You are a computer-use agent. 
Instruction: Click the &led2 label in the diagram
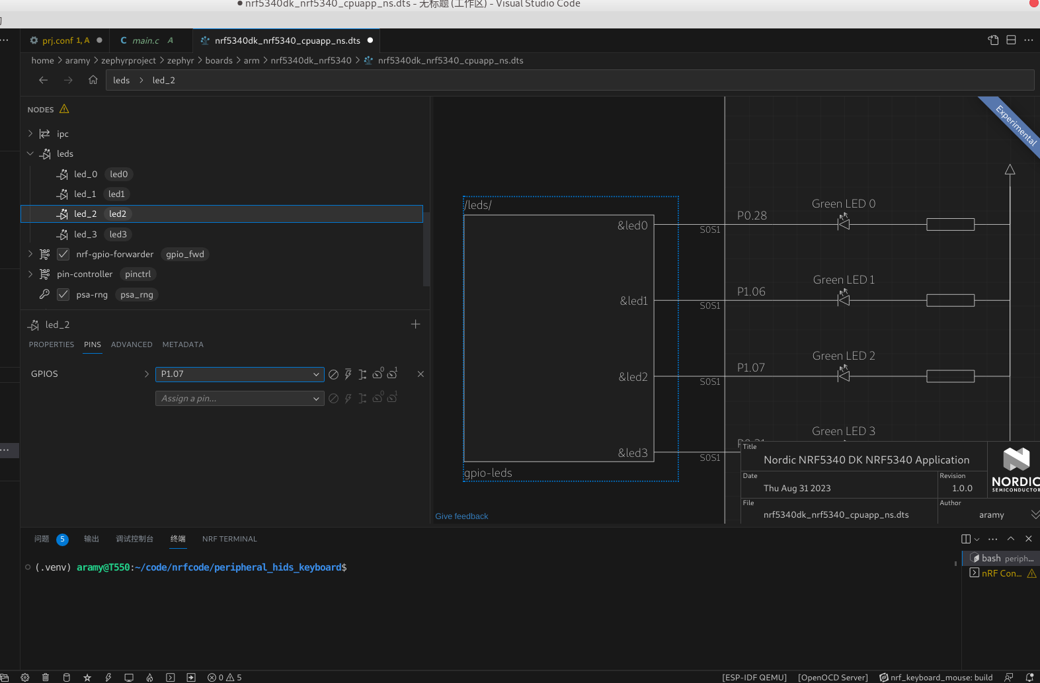point(633,376)
